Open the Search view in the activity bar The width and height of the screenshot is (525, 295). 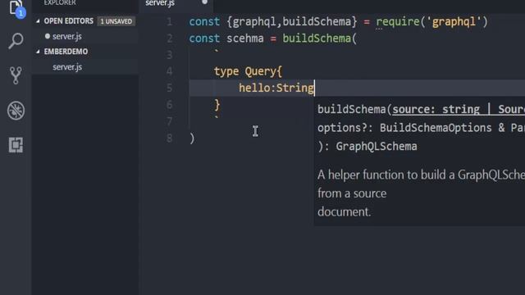[16, 41]
